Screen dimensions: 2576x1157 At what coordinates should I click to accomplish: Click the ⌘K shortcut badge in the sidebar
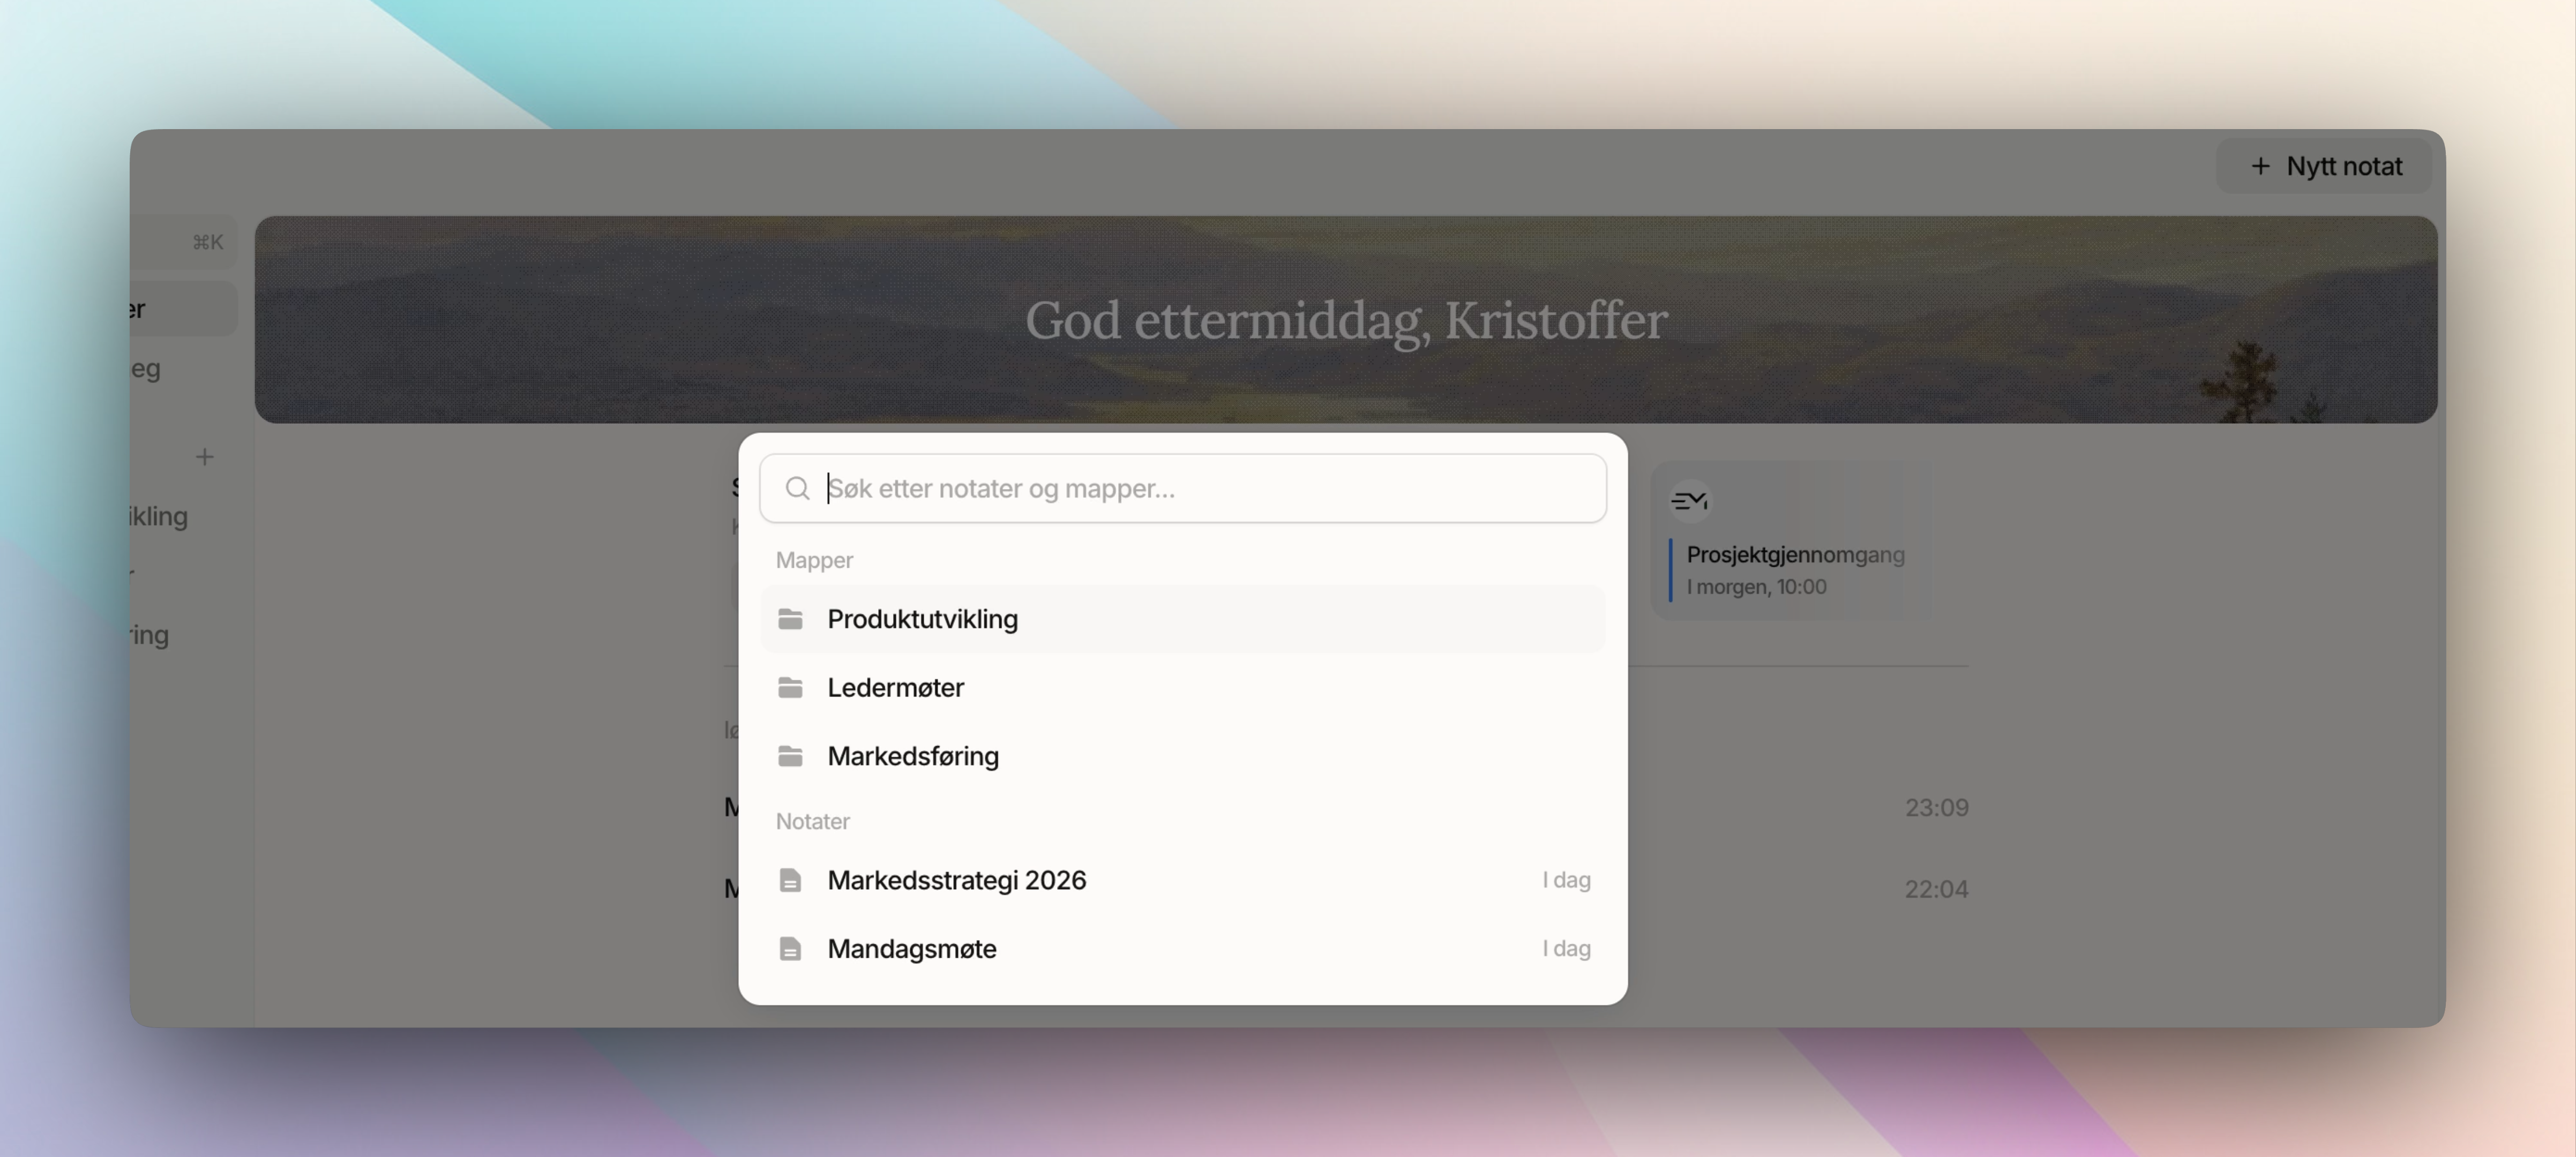[207, 241]
